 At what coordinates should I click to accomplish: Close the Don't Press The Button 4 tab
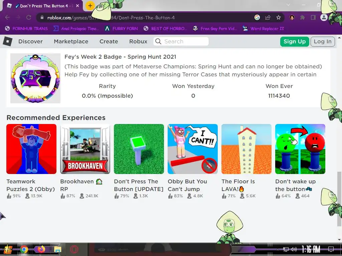click(77, 6)
